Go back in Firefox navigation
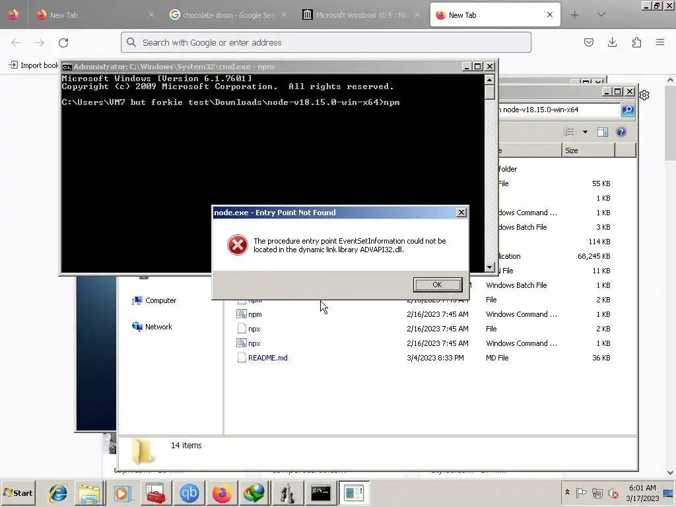Viewport: 676px width, 507px height. [x=16, y=43]
